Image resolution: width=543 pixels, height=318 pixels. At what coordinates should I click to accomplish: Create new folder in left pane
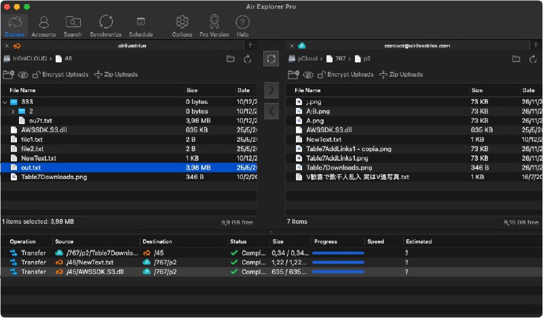pos(8,75)
